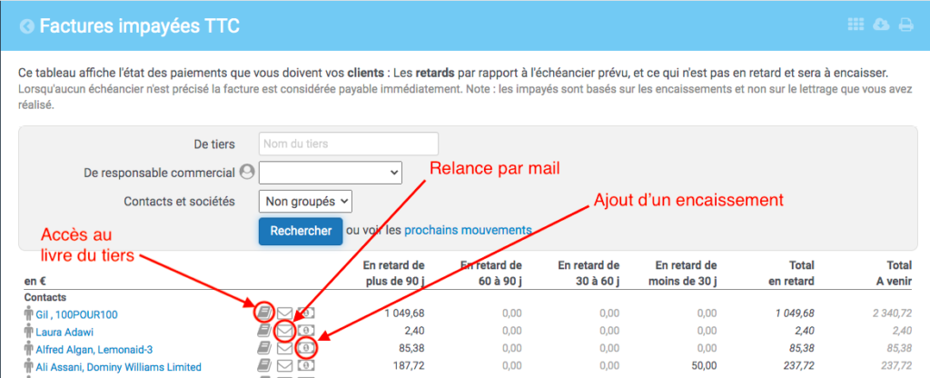Click the cloud download icon
Viewport: 930px width, 378px height.
point(881,25)
